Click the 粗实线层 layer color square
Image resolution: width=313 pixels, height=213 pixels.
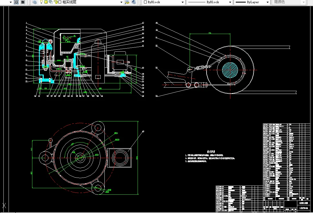[60, 2]
